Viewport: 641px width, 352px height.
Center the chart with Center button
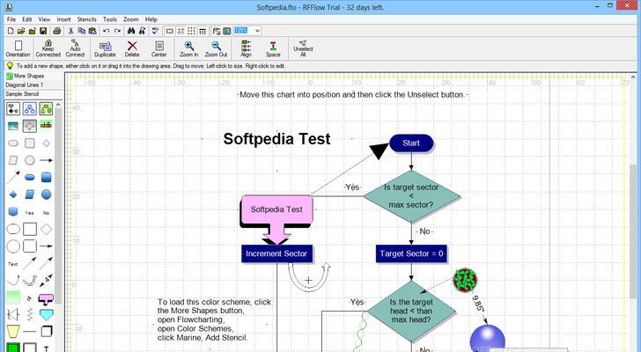[159, 48]
